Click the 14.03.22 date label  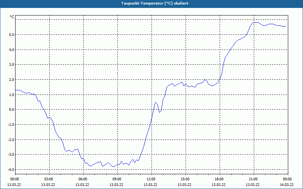click(287, 185)
